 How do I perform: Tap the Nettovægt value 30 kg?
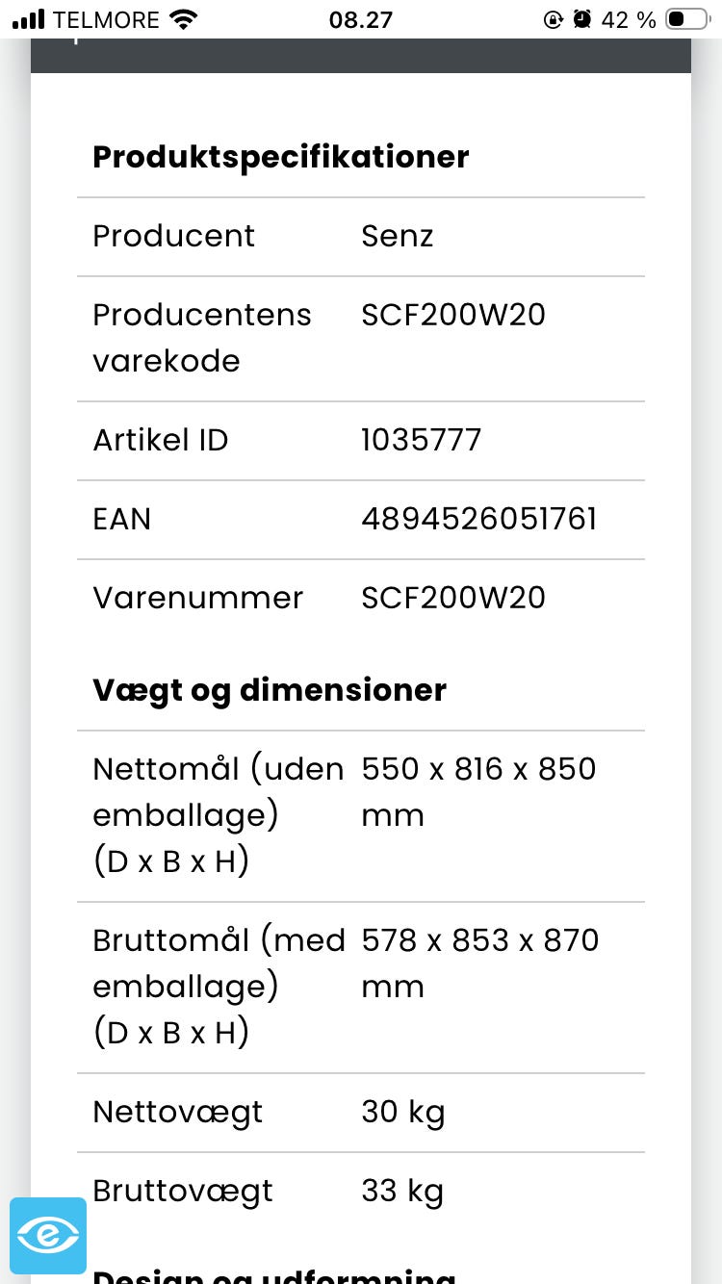coord(402,1113)
